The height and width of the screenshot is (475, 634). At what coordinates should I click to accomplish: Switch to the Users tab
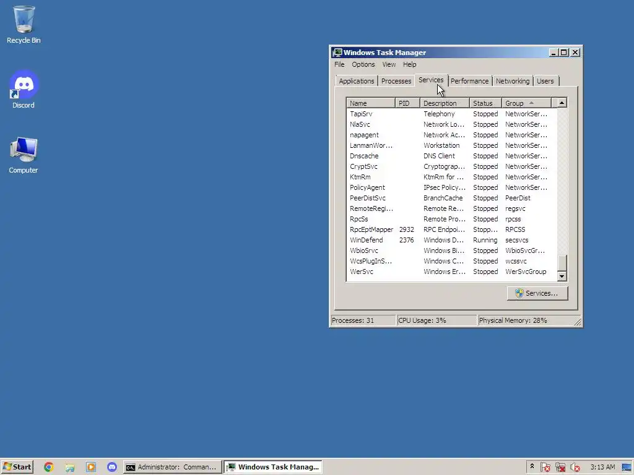point(545,81)
